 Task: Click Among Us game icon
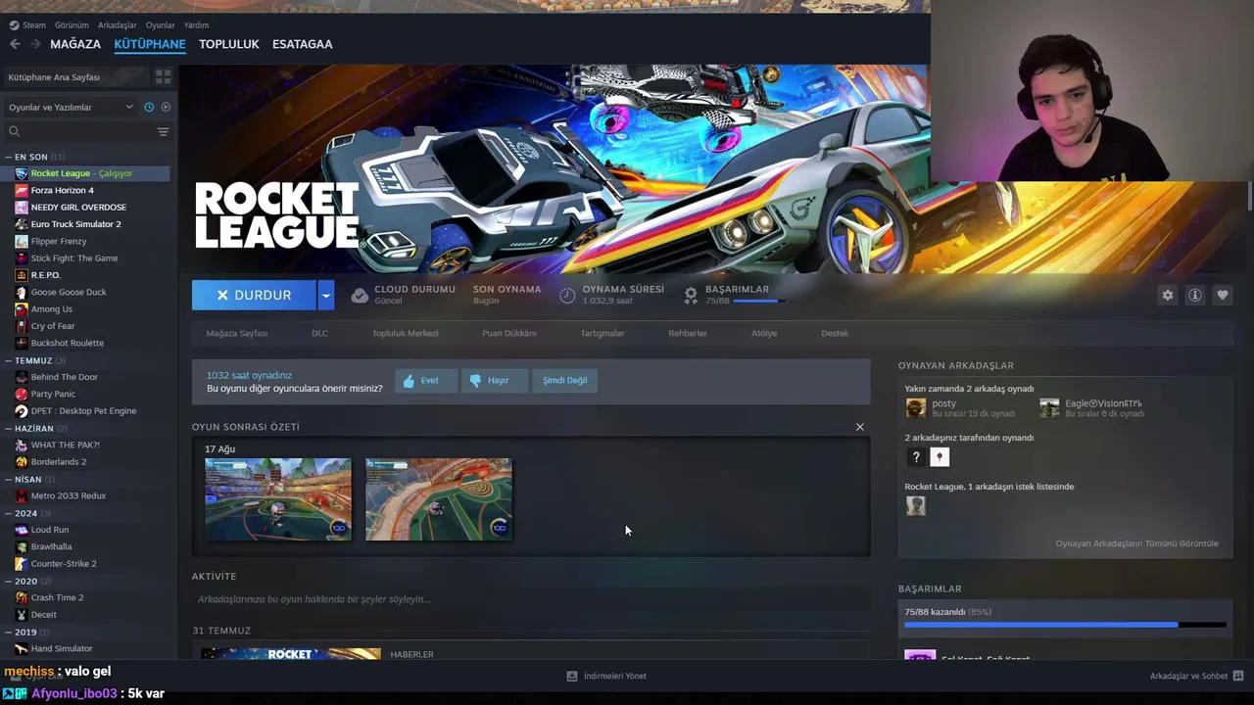22,308
